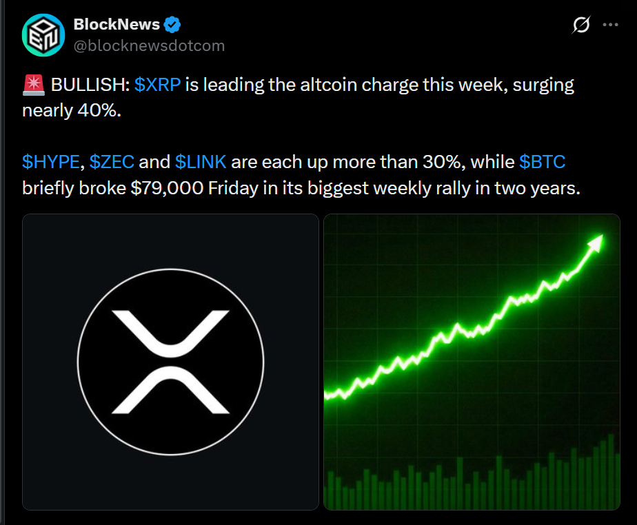Open the $LINK cashtag
This screenshot has width=637, height=525.
(201, 162)
